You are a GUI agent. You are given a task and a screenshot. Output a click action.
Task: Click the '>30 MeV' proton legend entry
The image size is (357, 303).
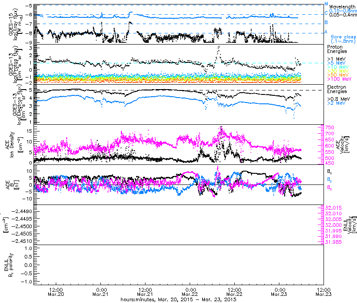coord(338,71)
